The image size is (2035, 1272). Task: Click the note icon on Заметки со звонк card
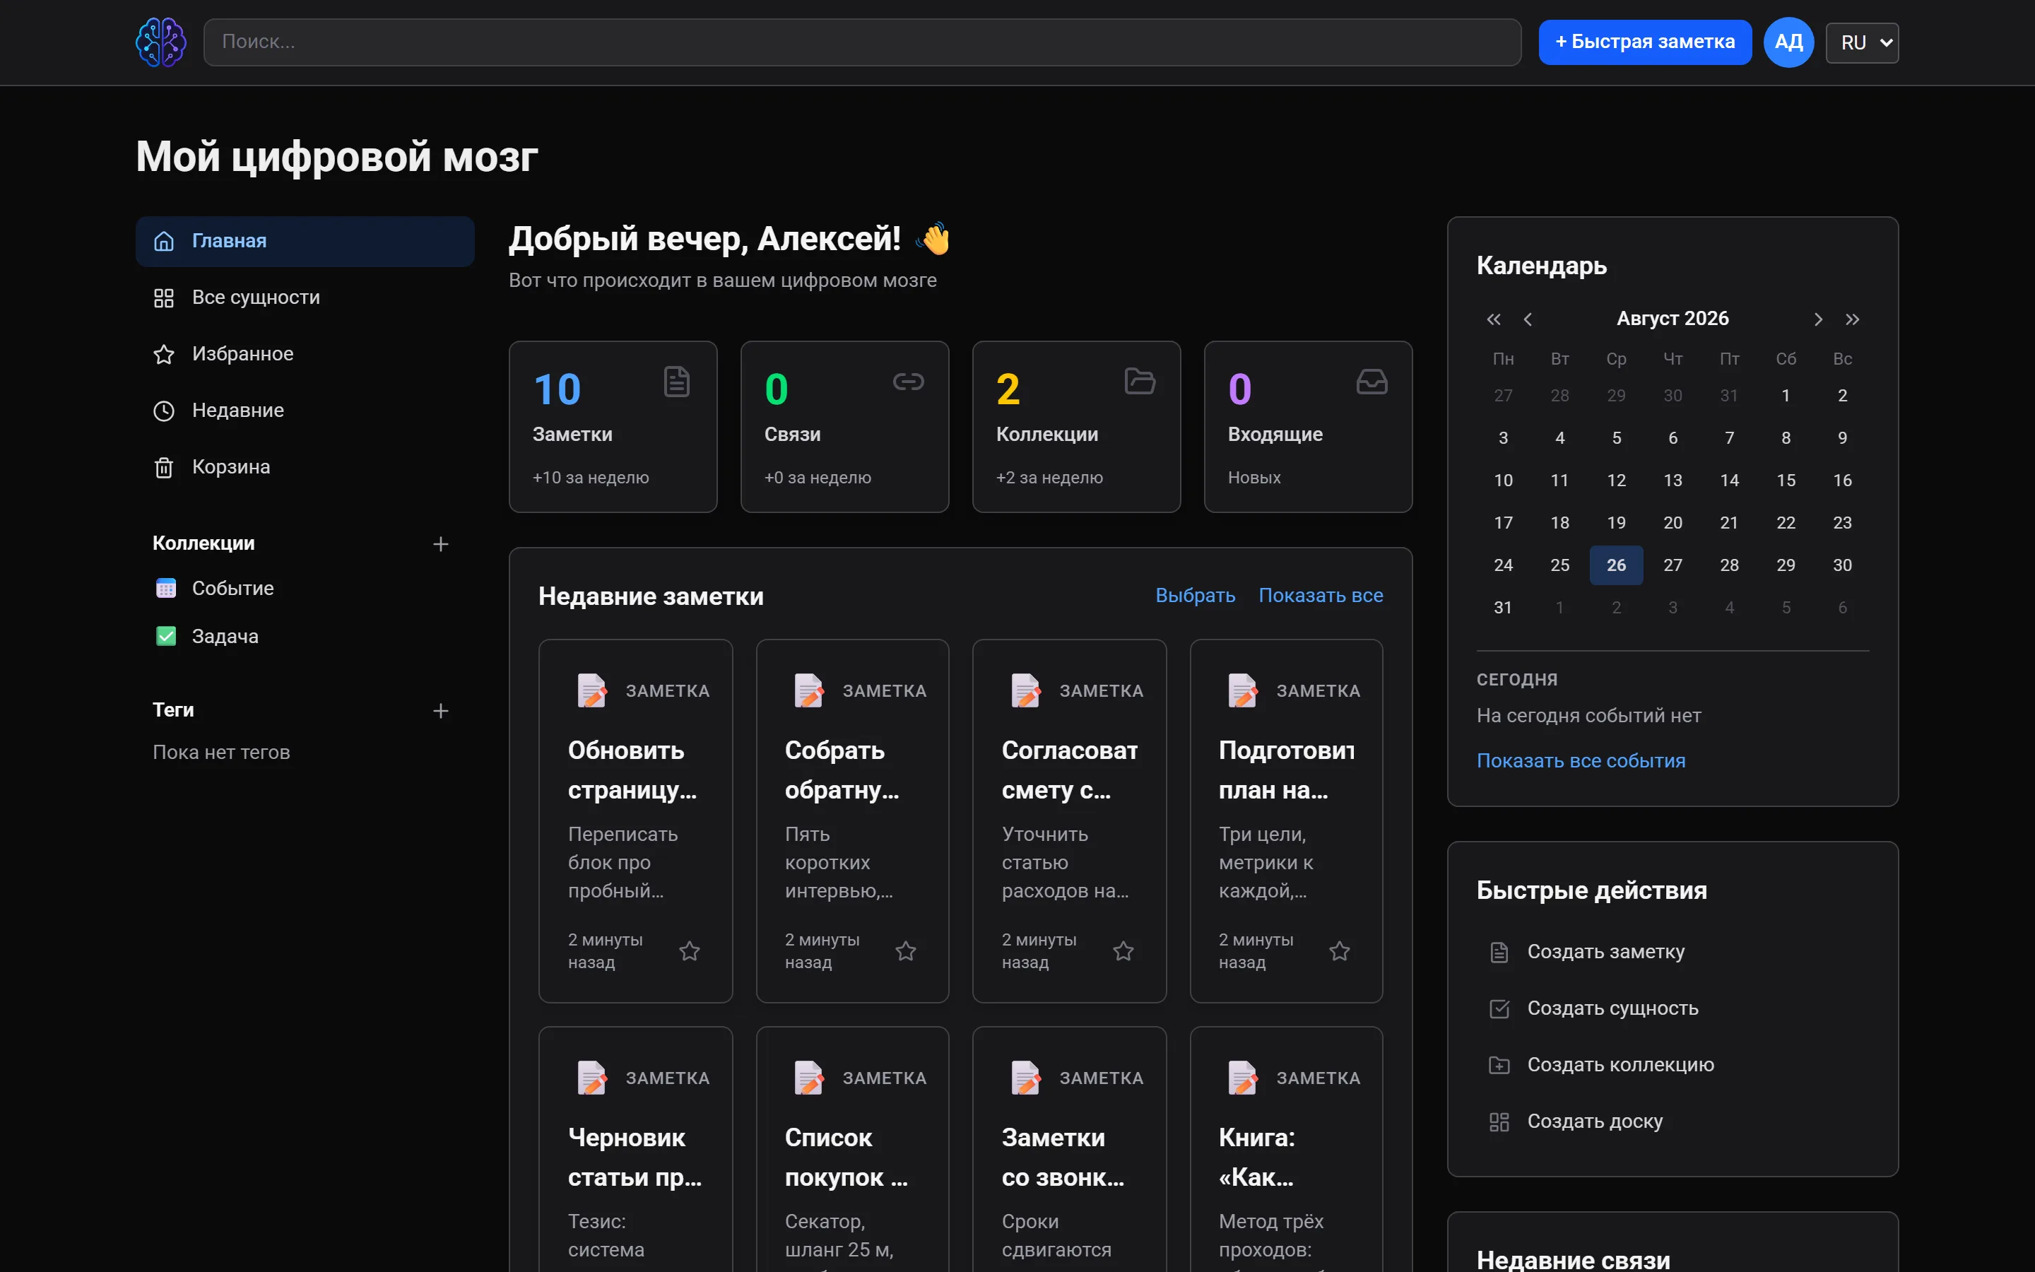point(1026,1078)
